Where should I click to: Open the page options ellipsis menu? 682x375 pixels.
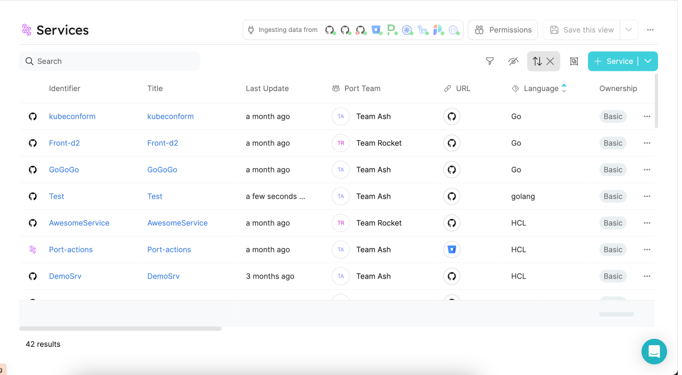click(x=650, y=30)
